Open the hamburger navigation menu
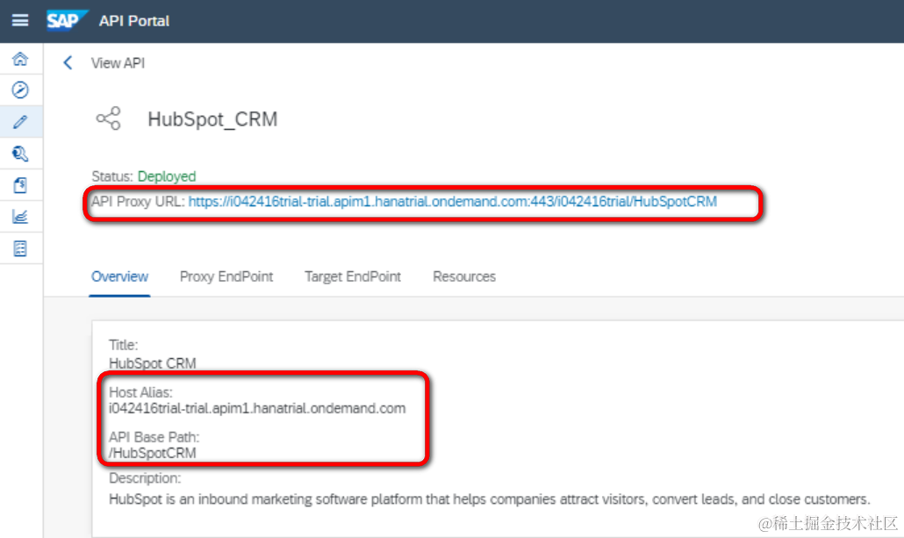Image resolution: width=904 pixels, height=538 pixels. coord(20,21)
